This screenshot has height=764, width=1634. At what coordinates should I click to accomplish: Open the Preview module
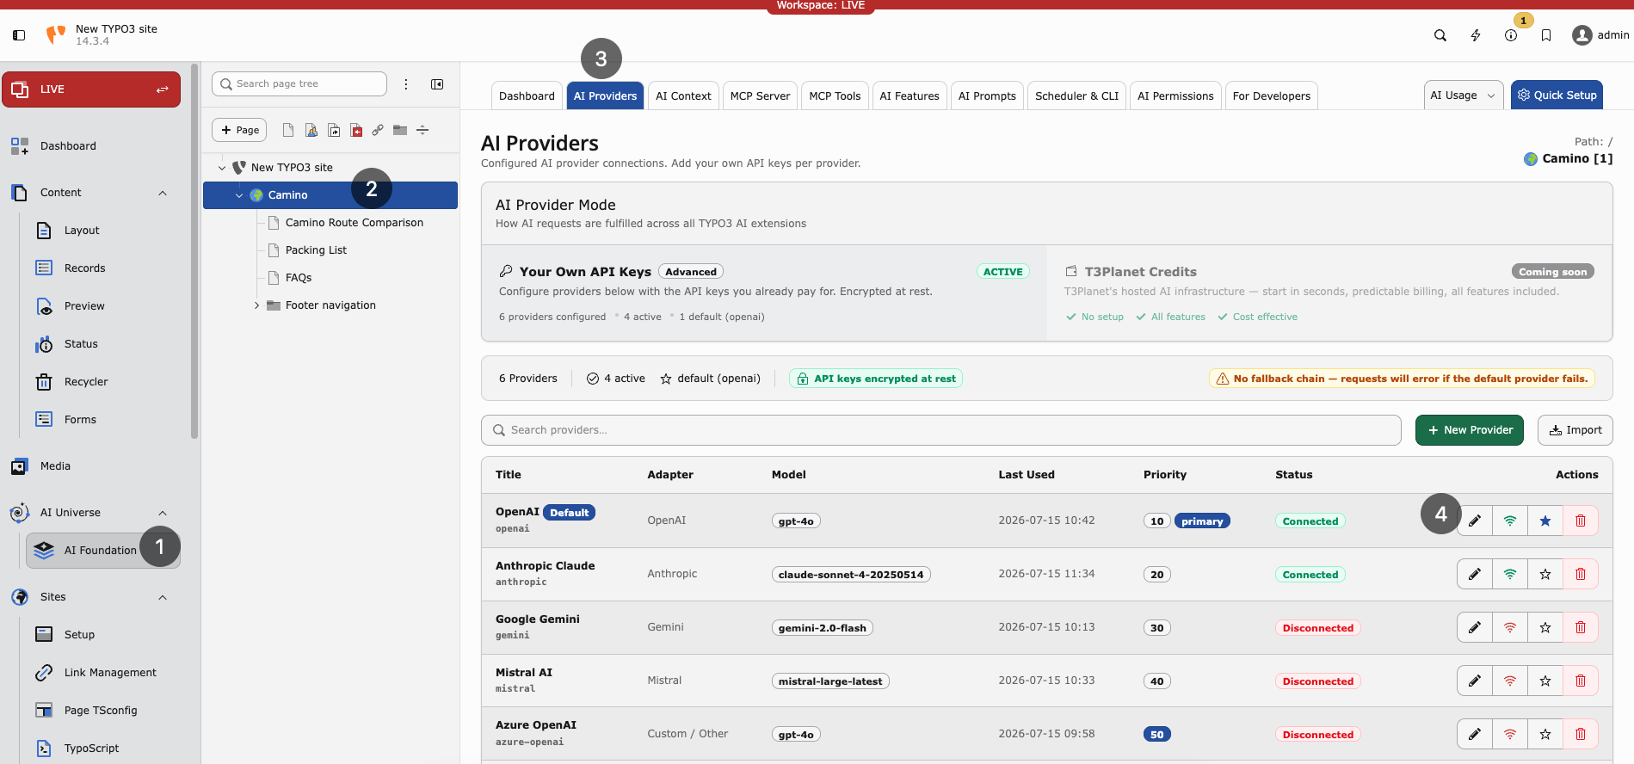tap(103, 306)
